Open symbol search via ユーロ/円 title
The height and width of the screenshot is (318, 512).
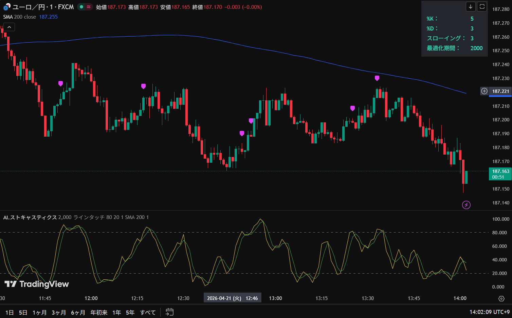[x=43, y=7]
